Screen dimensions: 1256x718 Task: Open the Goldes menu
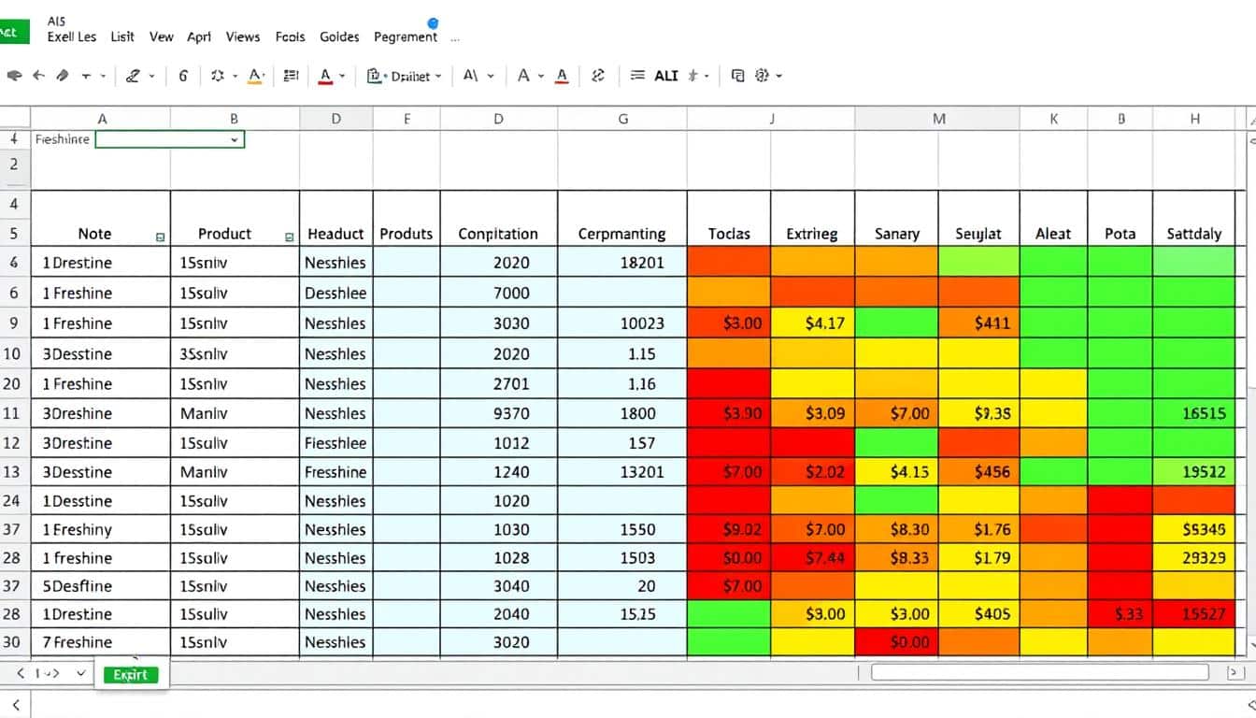pyautogui.click(x=339, y=37)
